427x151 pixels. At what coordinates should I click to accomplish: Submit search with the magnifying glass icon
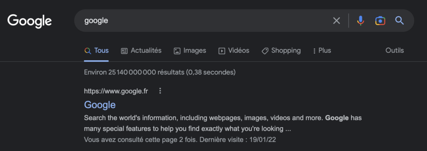coord(399,21)
